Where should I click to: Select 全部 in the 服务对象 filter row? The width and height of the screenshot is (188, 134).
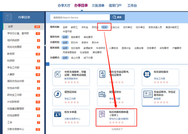(65, 27)
